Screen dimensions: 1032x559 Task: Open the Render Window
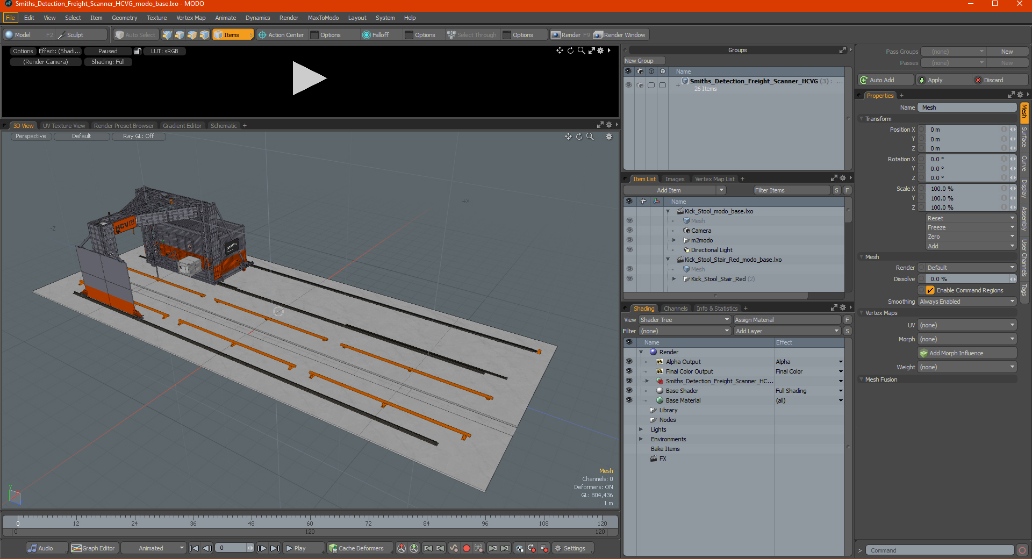click(620, 35)
